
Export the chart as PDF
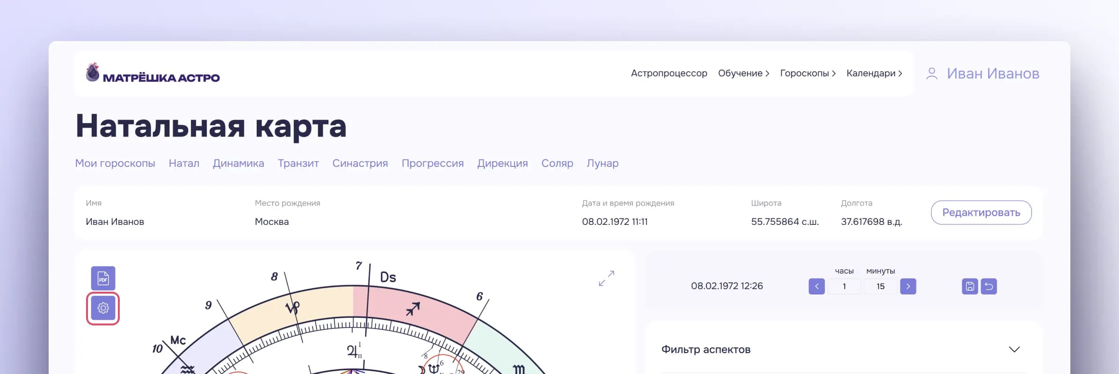[x=103, y=279]
